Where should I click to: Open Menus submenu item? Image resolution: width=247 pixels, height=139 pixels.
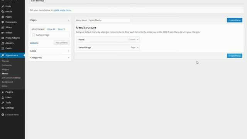coord(5,74)
